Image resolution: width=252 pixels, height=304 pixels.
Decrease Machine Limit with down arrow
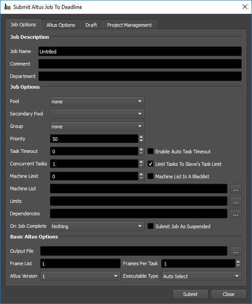[x=141, y=178]
